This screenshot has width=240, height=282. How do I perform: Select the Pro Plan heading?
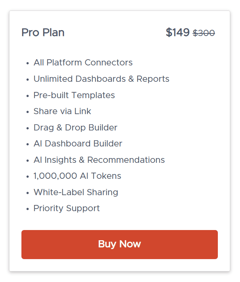pos(43,32)
